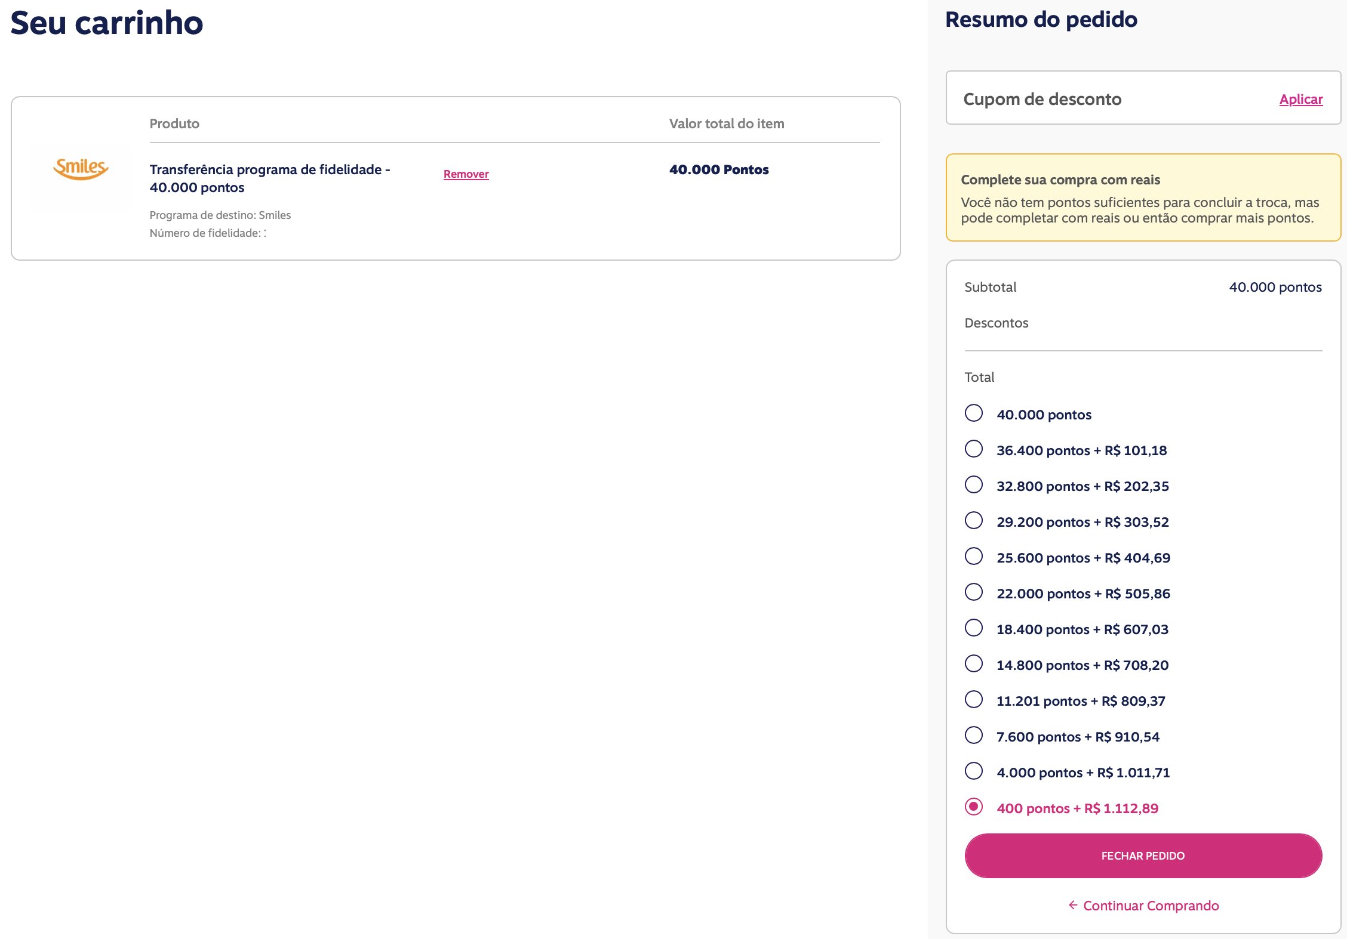The width and height of the screenshot is (1347, 939).
Task: Focus the Cupom de desconto field
Action: (1111, 99)
